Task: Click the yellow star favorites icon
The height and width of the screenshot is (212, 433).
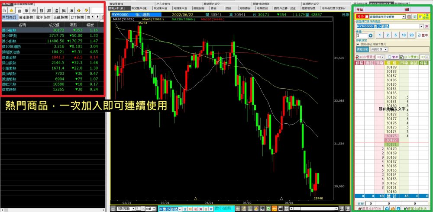Action: 12,10
